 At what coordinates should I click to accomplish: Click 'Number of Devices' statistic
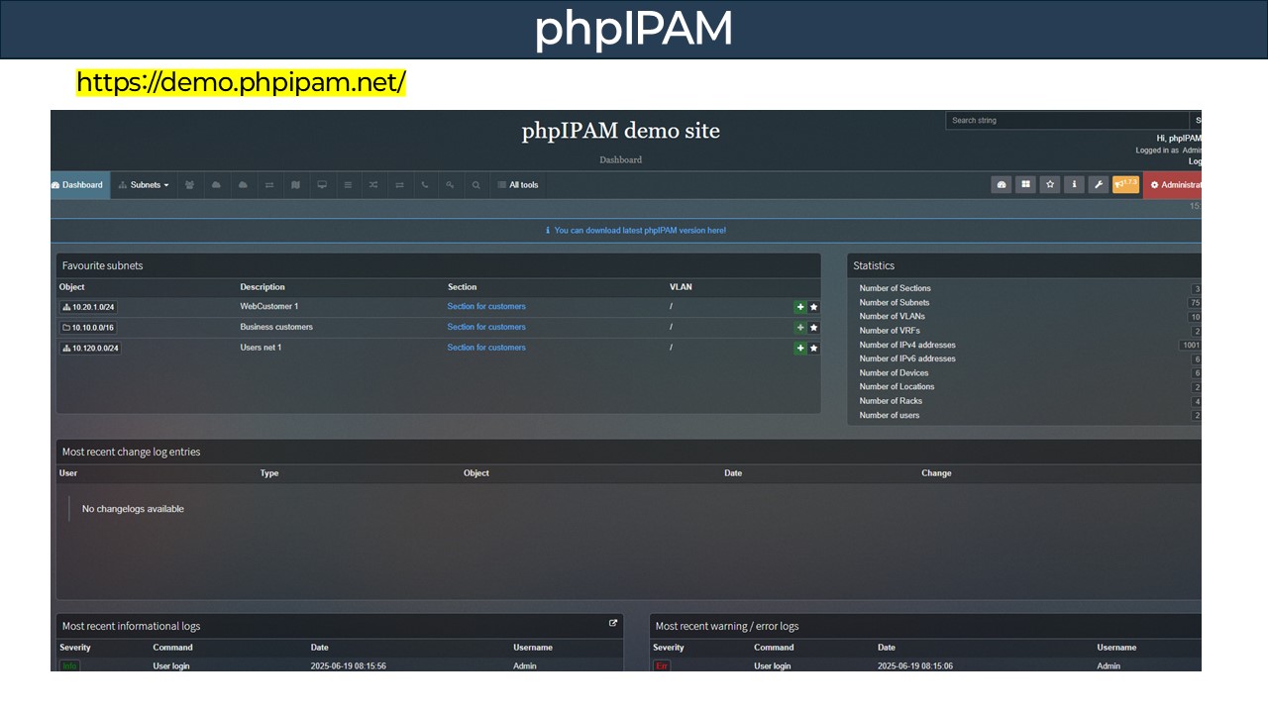point(895,373)
